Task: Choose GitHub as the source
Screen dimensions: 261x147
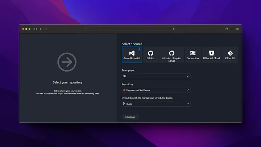Action: coord(150,55)
